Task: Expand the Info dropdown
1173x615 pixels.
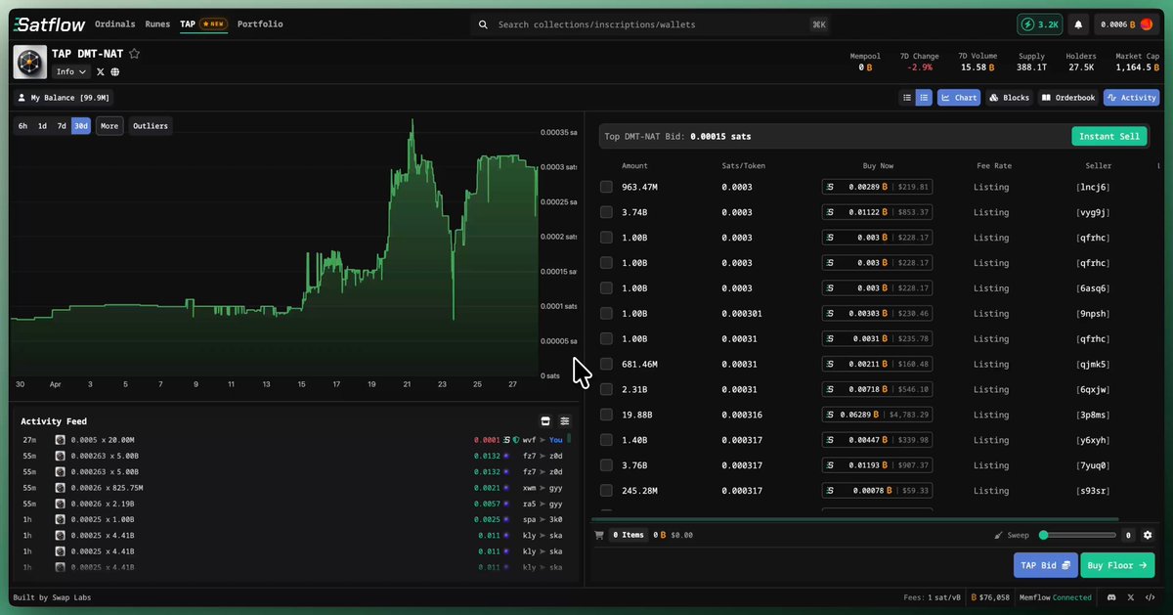Action: [70, 72]
